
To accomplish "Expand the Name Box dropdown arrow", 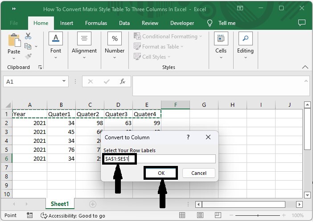I will point(64,81).
